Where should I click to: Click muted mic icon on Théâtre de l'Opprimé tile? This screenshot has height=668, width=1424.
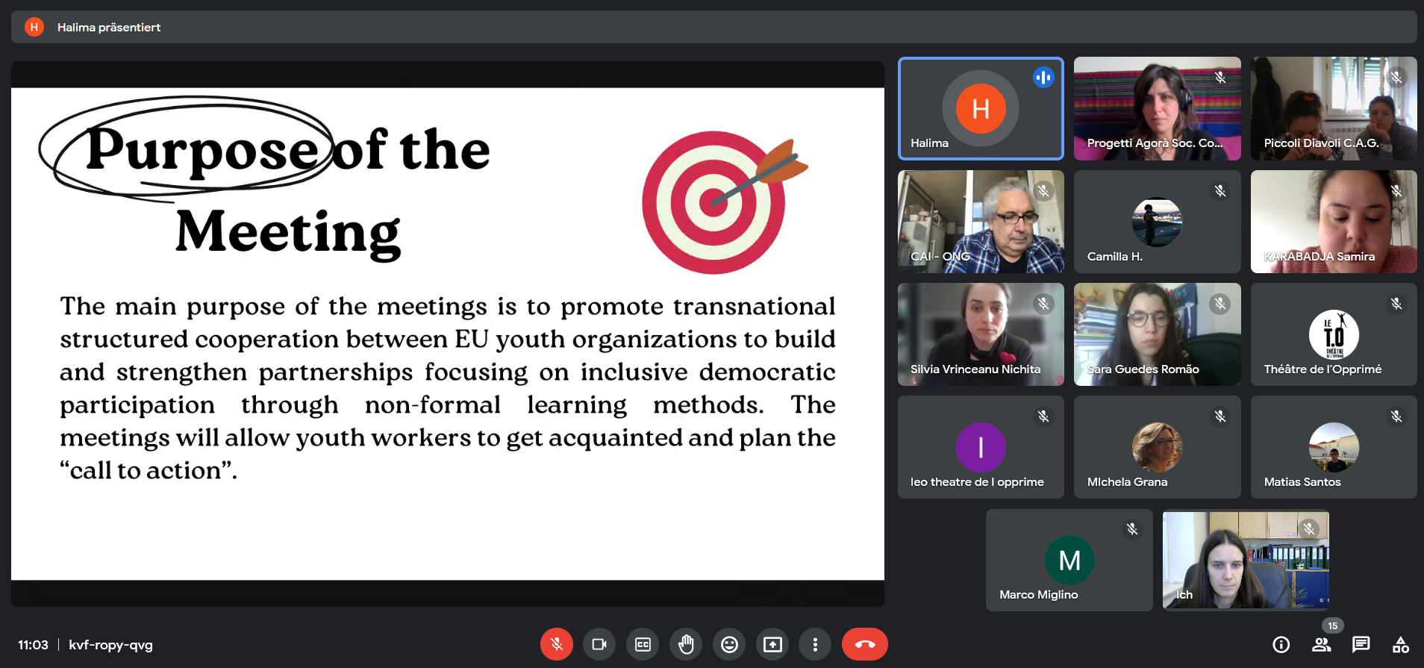coord(1396,304)
